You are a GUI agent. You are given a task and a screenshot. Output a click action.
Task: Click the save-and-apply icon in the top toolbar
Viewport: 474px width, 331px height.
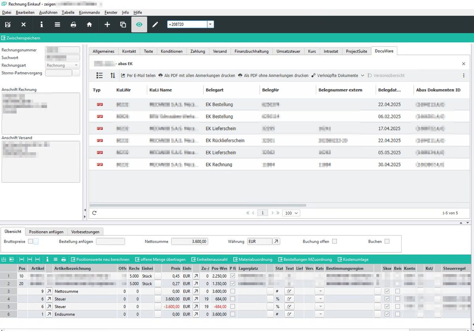click(8, 25)
